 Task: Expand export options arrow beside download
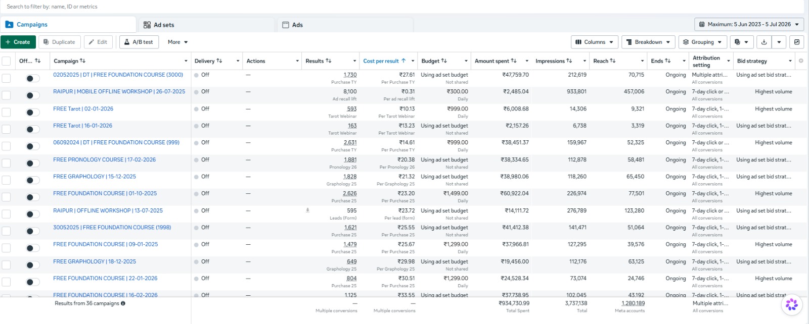[779, 42]
